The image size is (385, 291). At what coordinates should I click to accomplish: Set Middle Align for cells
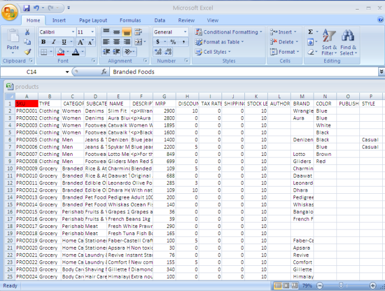point(117,32)
